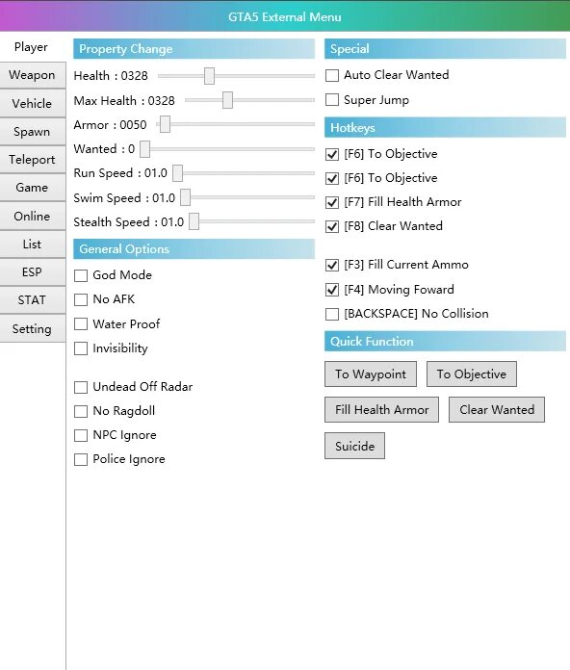Click the Max Health slider handle
This screenshot has height=670, width=570.
click(227, 100)
